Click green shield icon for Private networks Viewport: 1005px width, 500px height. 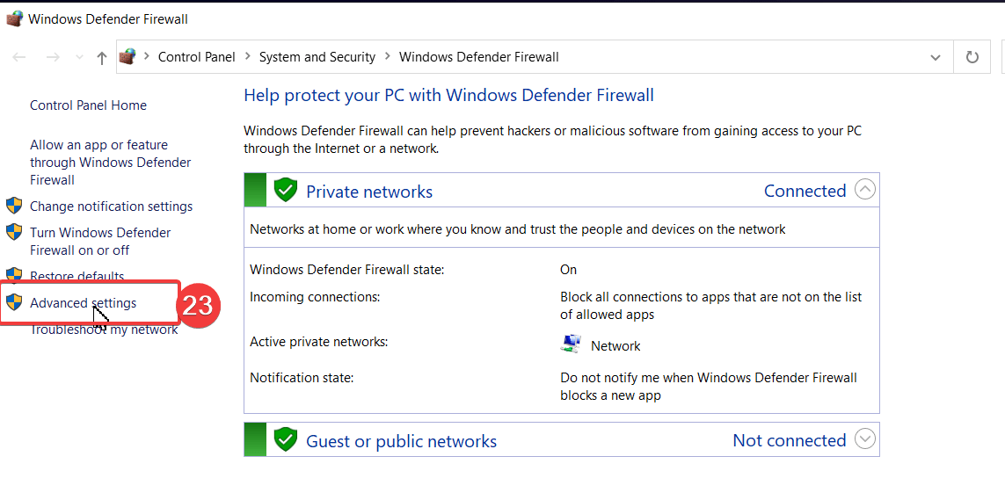285,190
